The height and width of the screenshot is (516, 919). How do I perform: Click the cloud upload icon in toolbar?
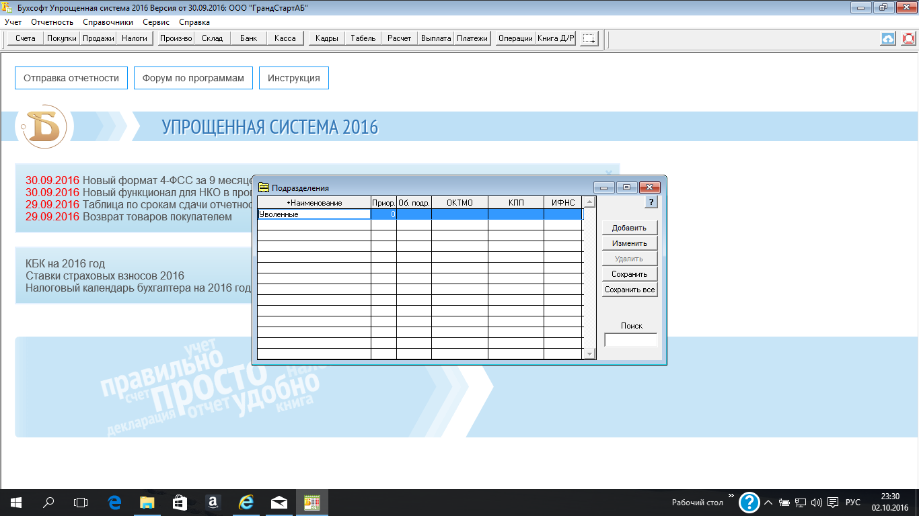click(x=888, y=38)
